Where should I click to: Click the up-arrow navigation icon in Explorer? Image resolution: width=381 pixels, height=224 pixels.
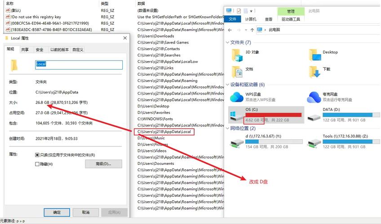pyautogui.click(x=252, y=30)
